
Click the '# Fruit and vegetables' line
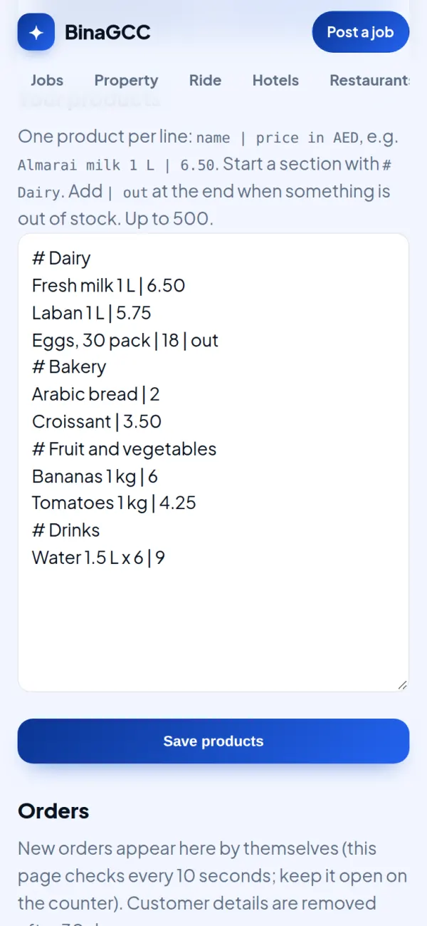pos(124,448)
